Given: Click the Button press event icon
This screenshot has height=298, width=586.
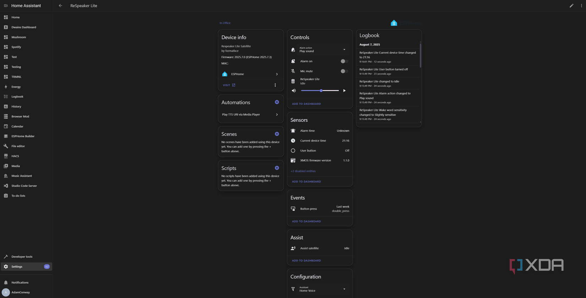Looking at the screenshot, I should [293, 209].
